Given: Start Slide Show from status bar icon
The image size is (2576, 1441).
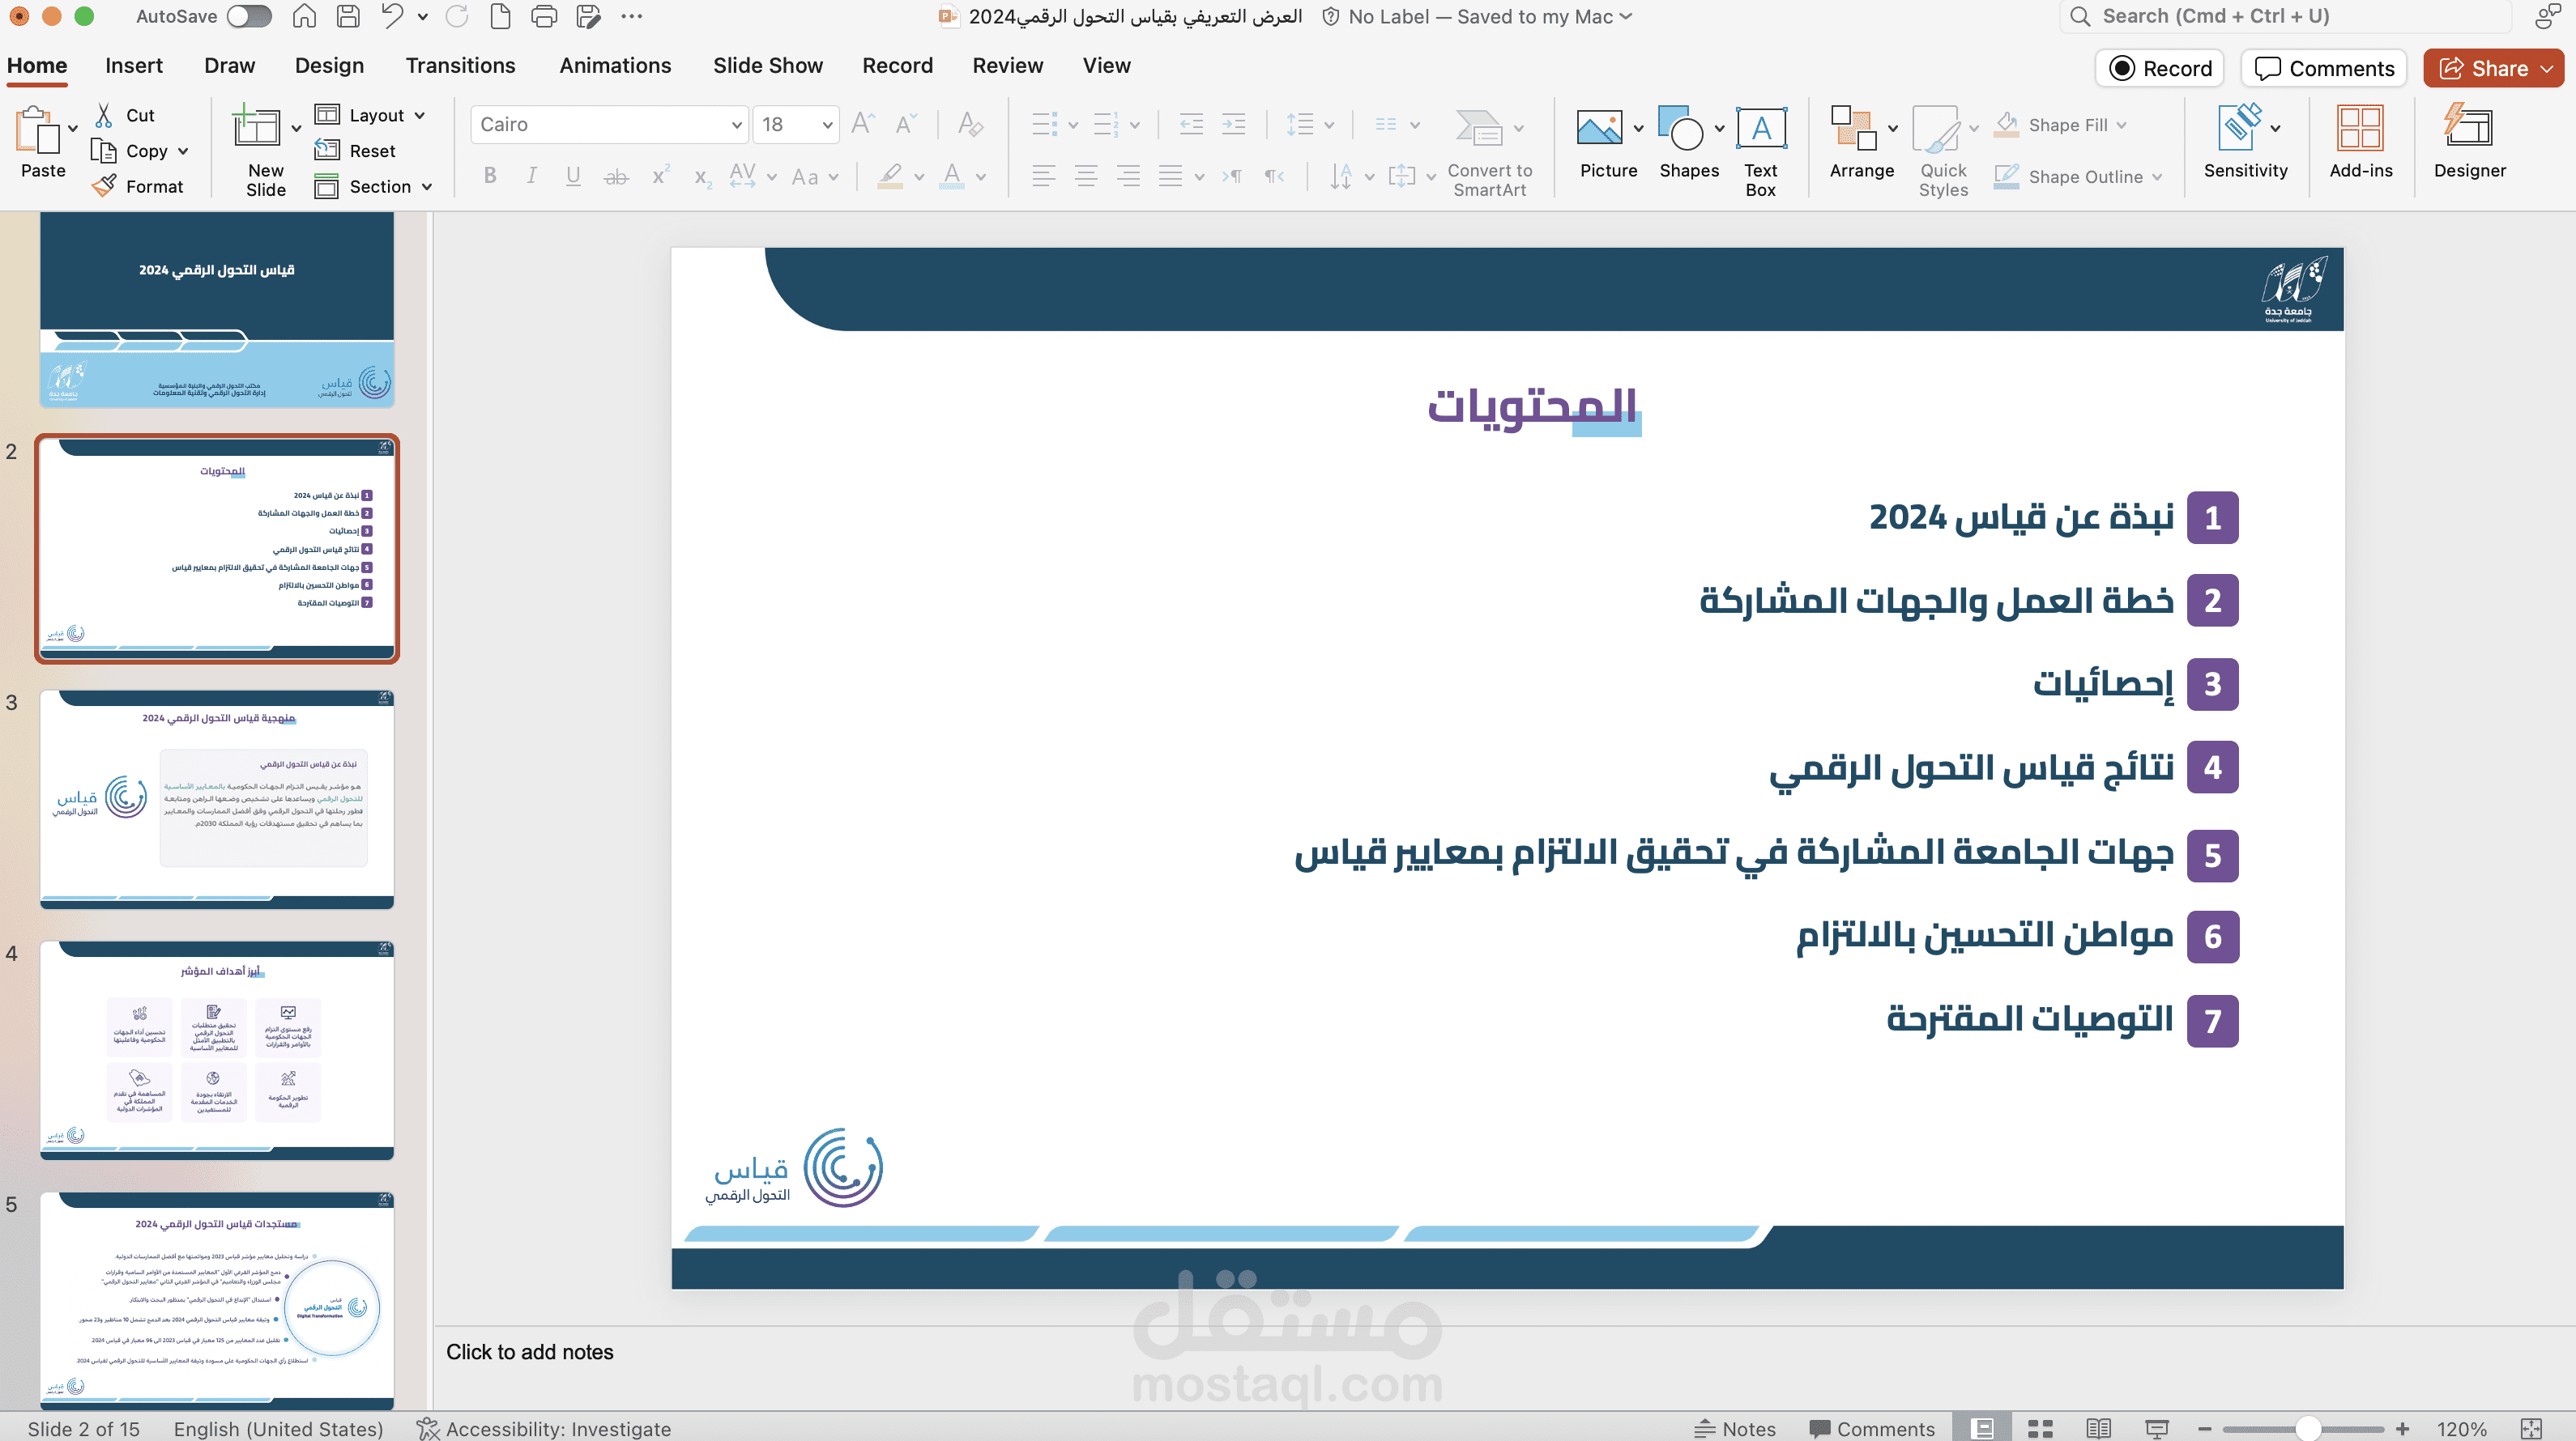Looking at the screenshot, I should point(2157,1428).
